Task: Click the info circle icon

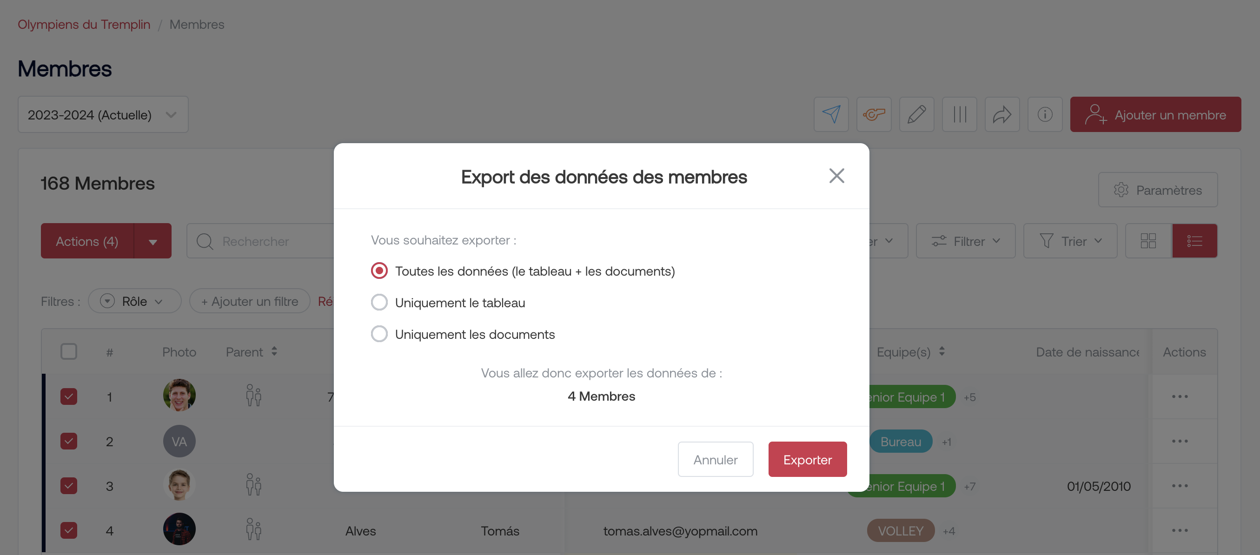Action: point(1045,114)
